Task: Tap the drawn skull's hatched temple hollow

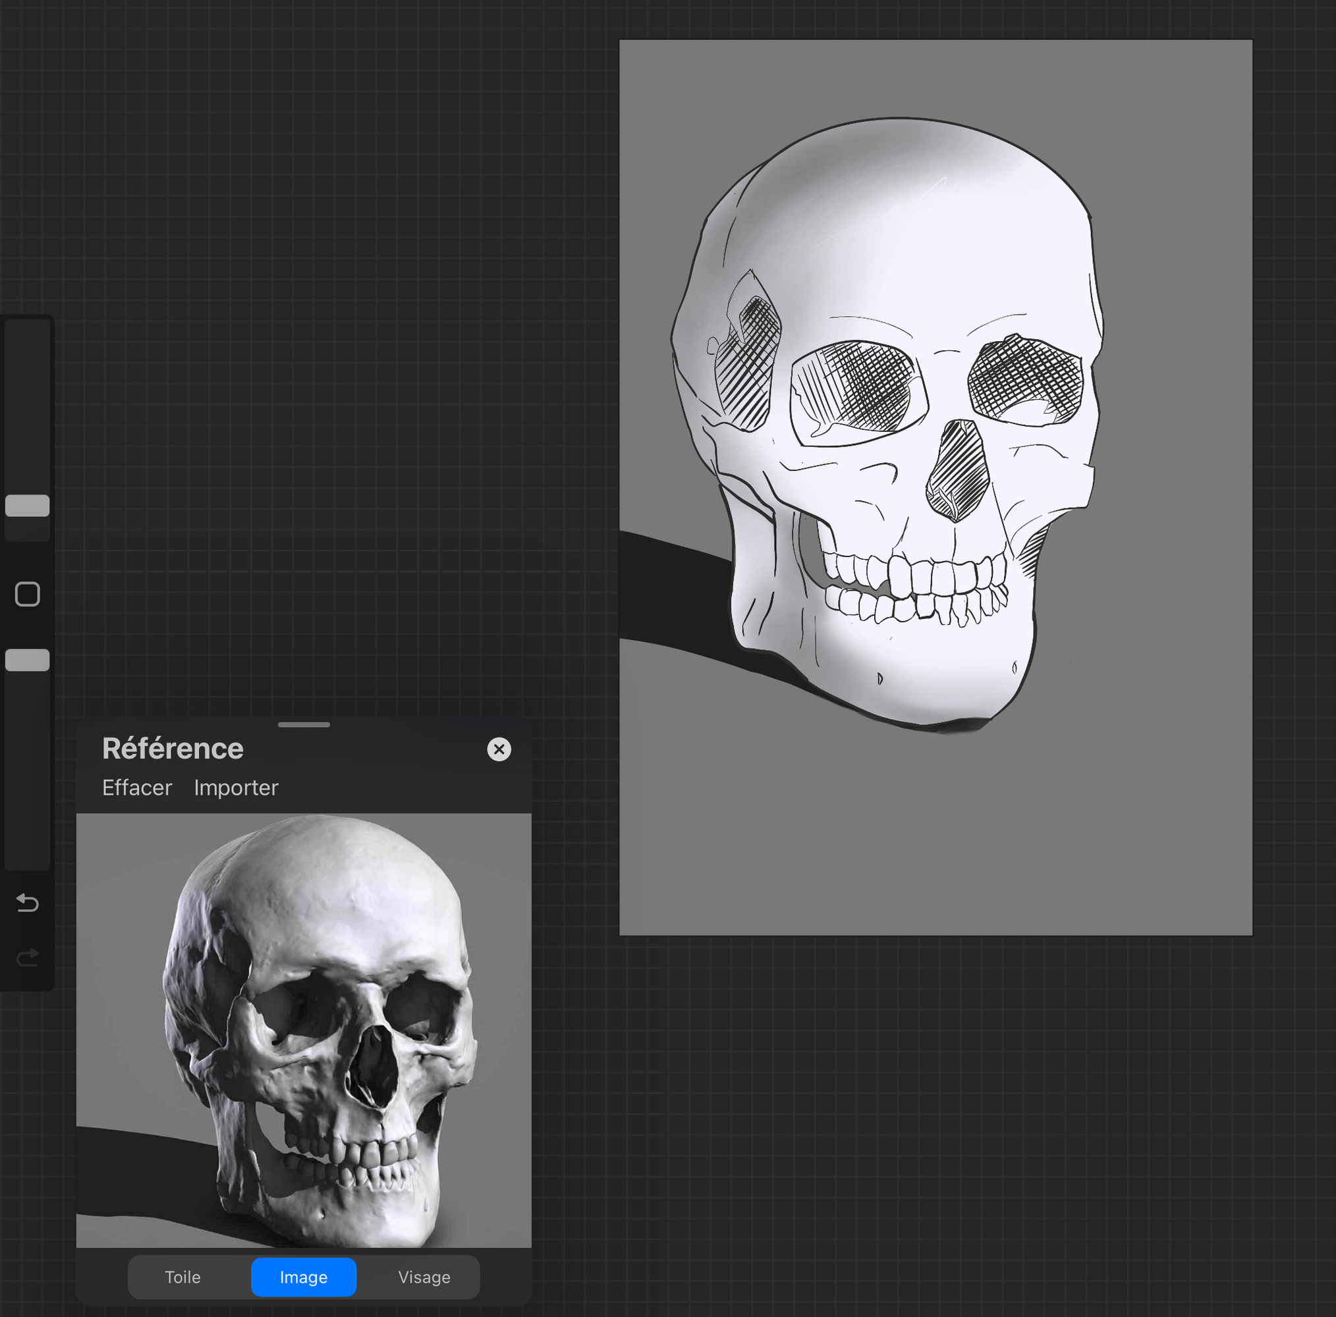Action: coord(748,363)
